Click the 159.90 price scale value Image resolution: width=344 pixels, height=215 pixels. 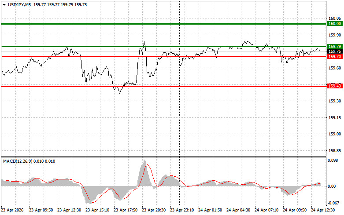pos(335,35)
